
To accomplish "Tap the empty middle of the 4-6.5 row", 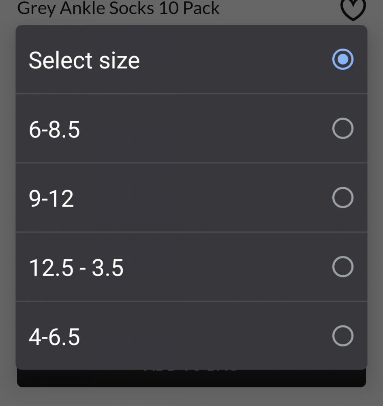I will [203, 336].
